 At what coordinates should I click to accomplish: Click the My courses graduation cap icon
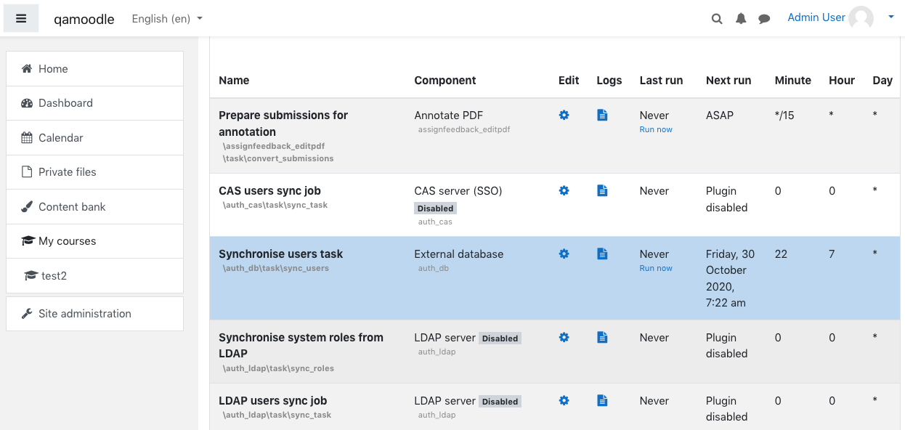[x=28, y=241]
